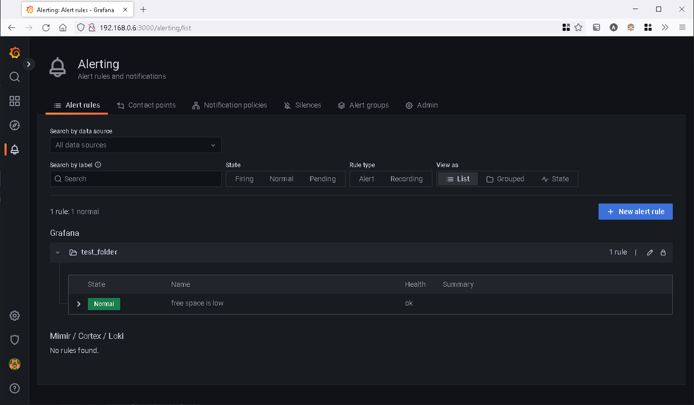Open the Server Admin shield icon
Image resolution: width=694 pixels, height=405 pixels.
(14, 340)
